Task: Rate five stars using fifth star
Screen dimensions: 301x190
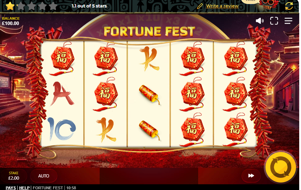Action: (x=53, y=6)
